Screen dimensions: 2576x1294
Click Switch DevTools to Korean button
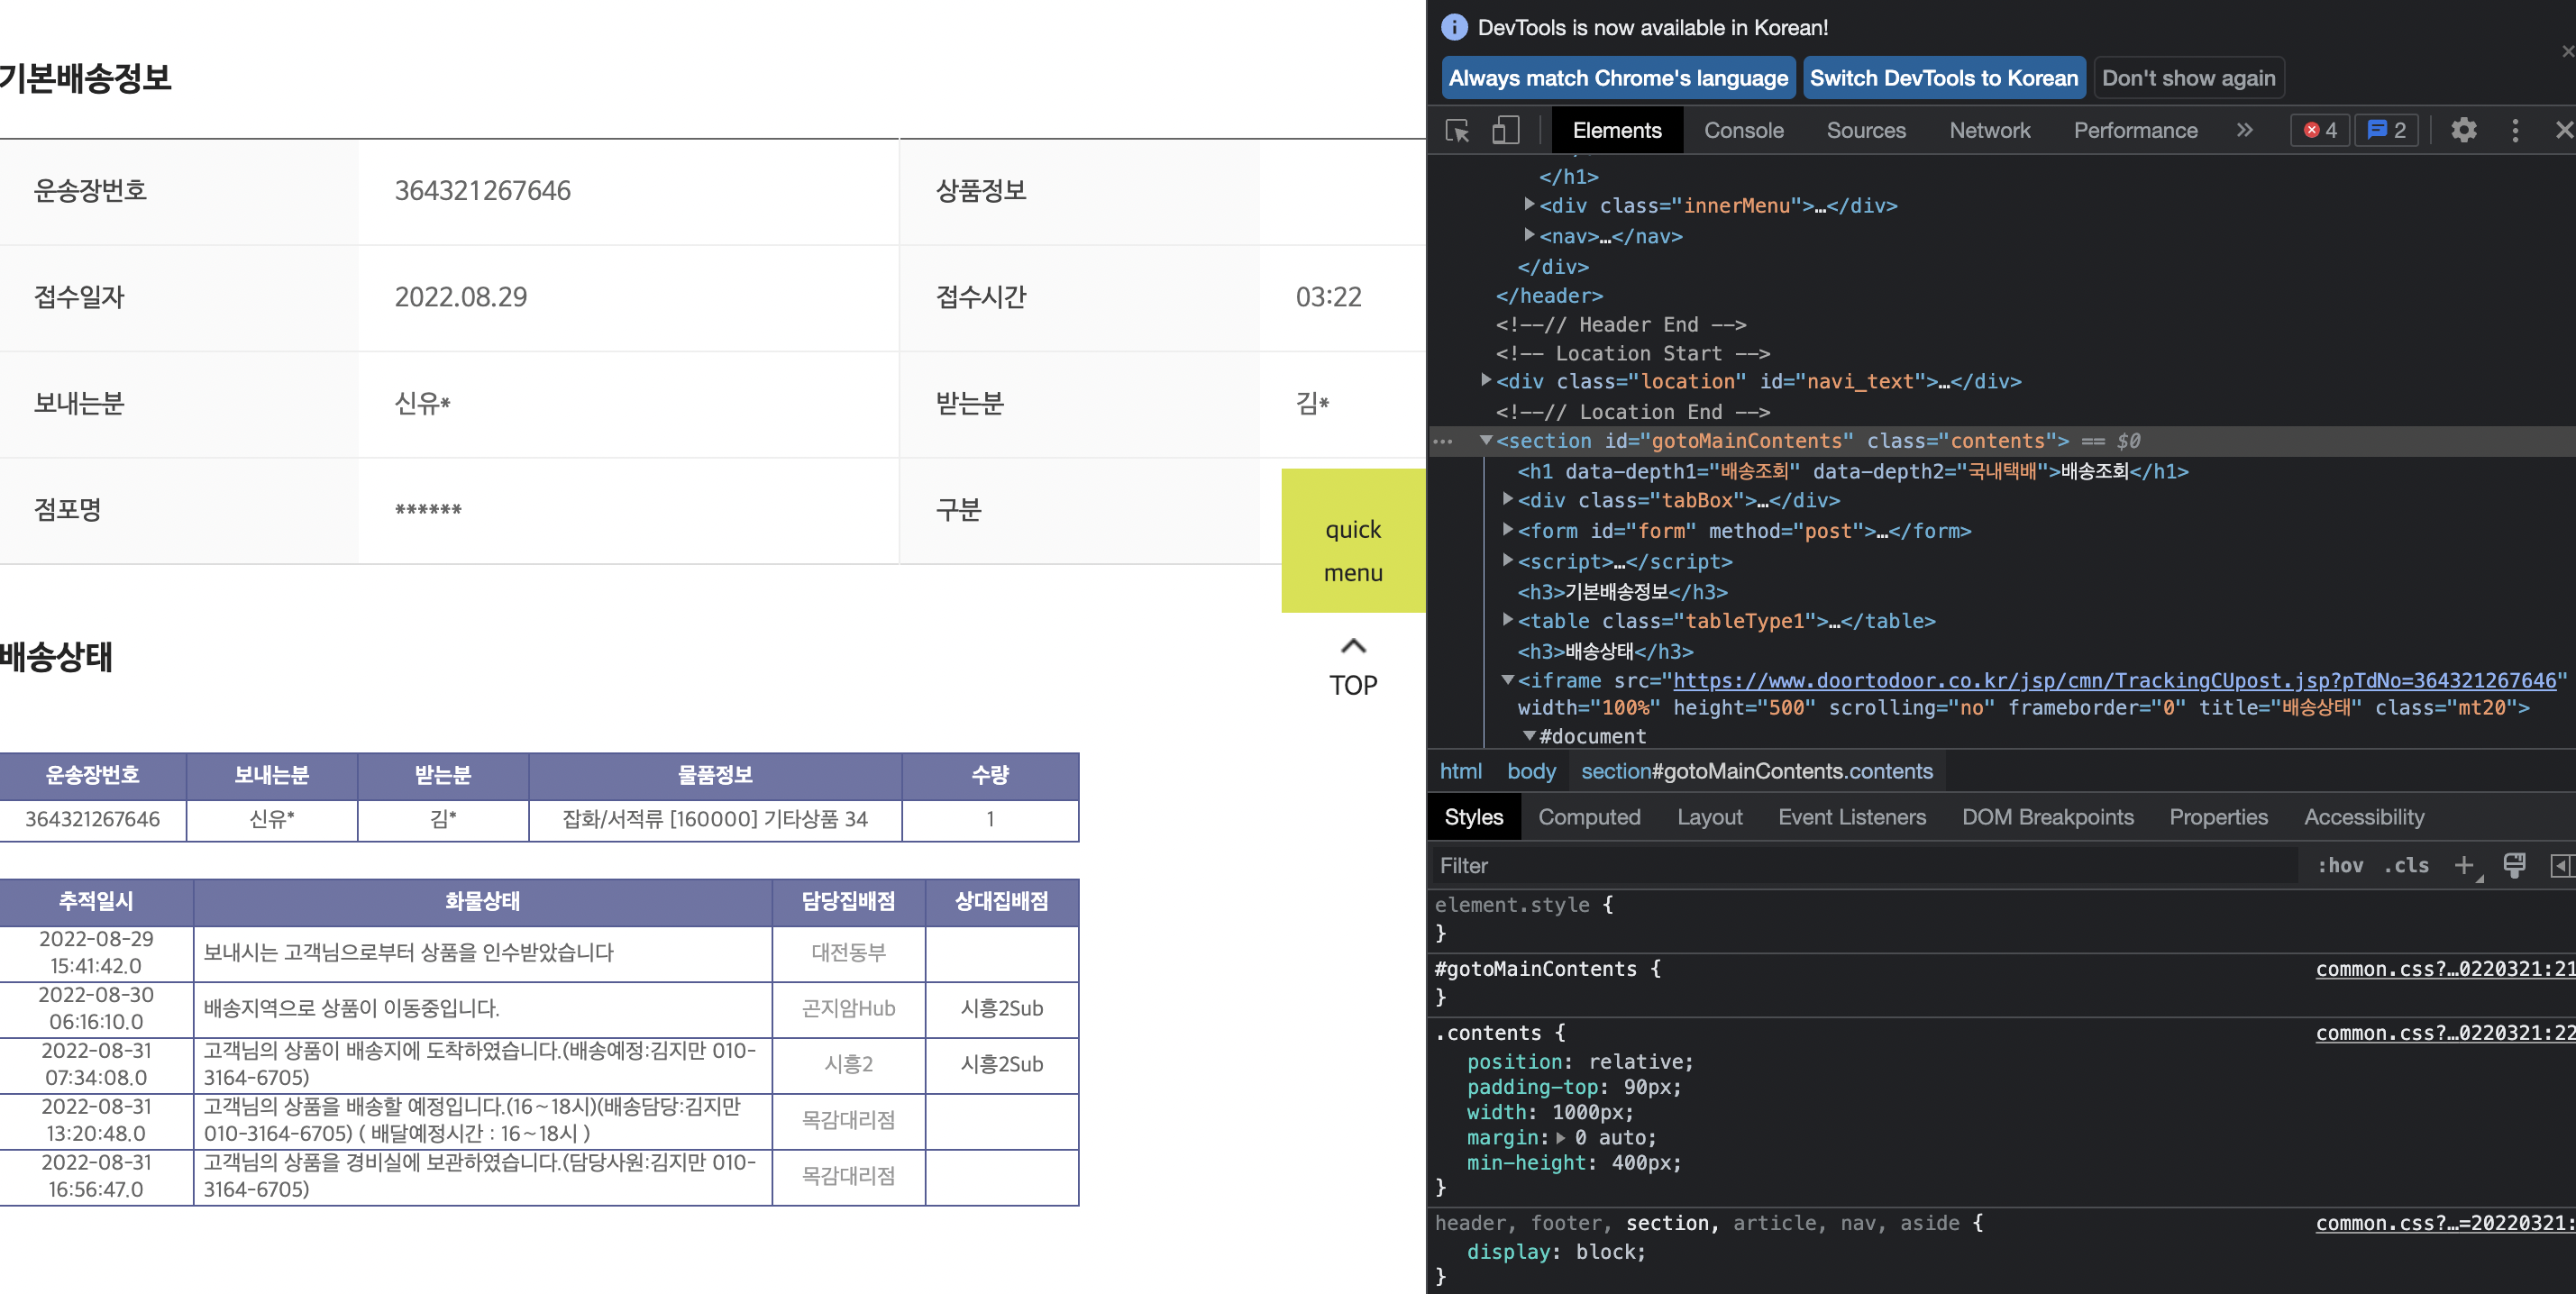tap(1943, 78)
